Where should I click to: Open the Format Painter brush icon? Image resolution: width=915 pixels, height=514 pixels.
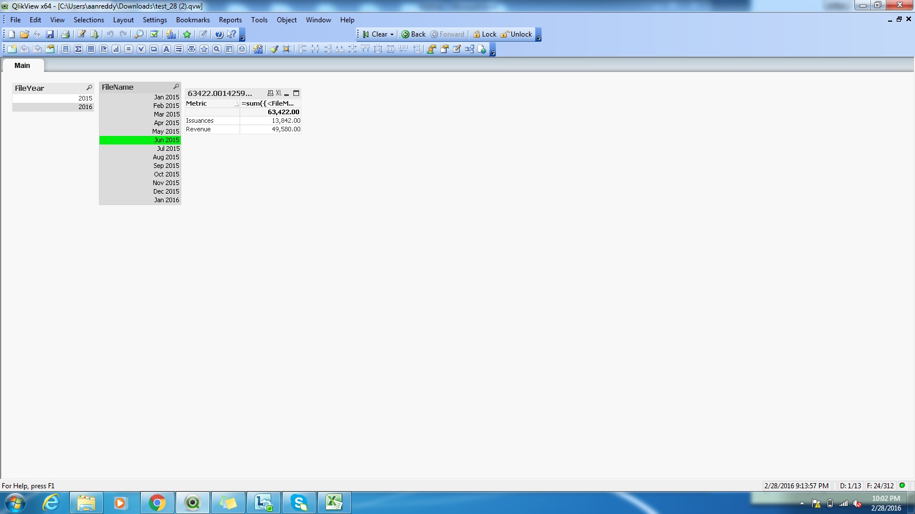(x=274, y=49)
